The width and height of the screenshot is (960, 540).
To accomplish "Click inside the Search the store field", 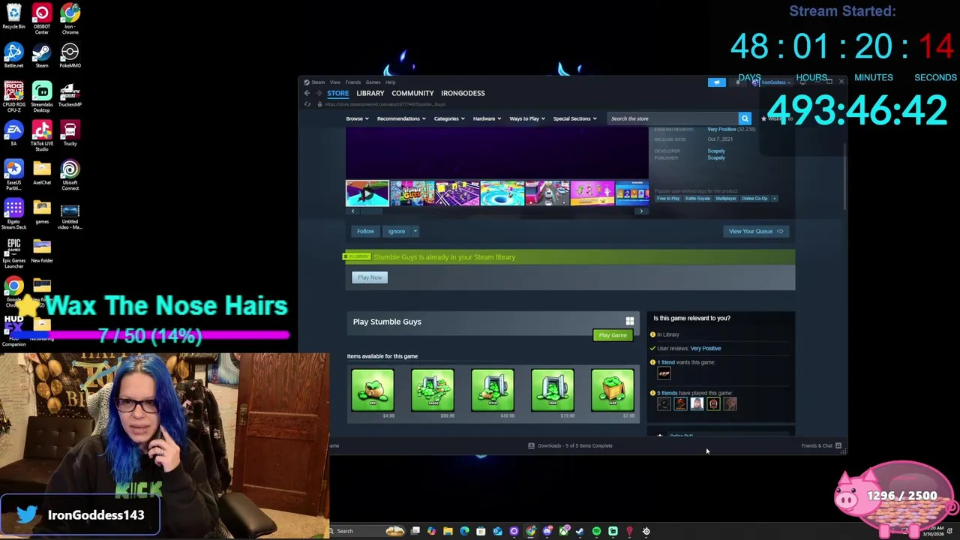I will tap(673, 118).
